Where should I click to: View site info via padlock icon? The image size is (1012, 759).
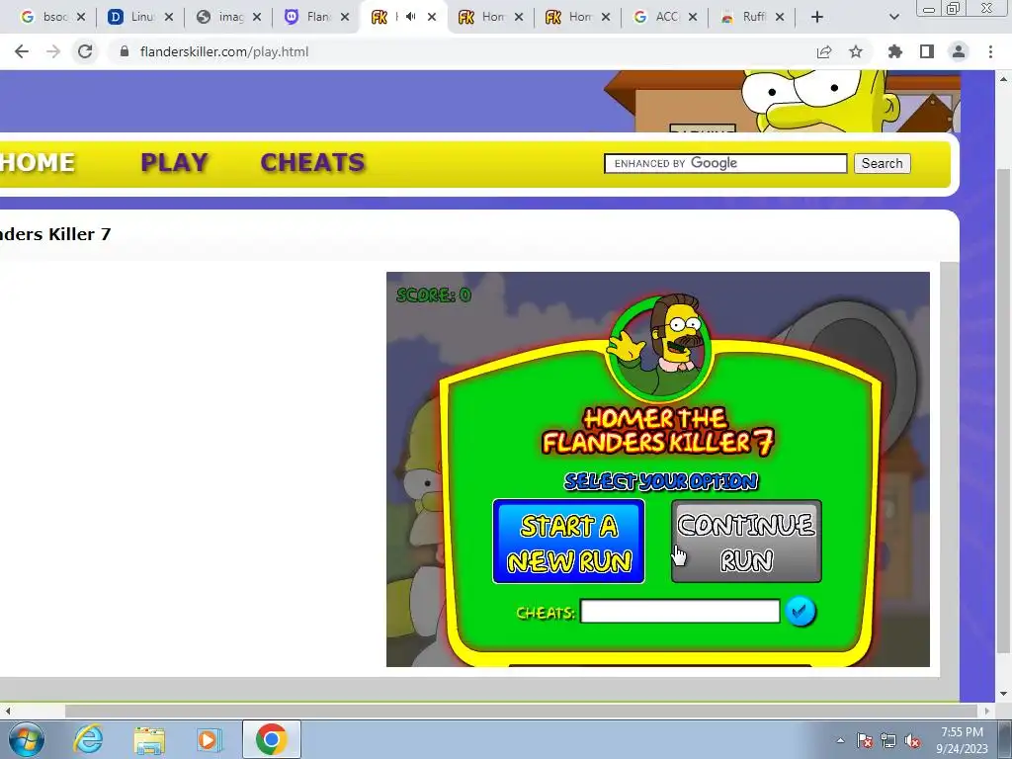tap(125, 51)
